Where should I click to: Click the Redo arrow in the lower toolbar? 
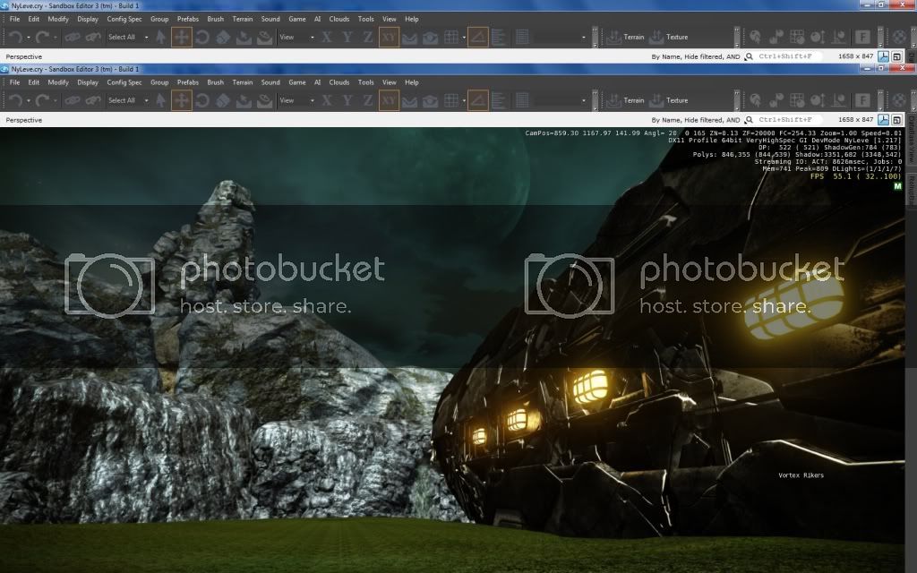point(41,100)
